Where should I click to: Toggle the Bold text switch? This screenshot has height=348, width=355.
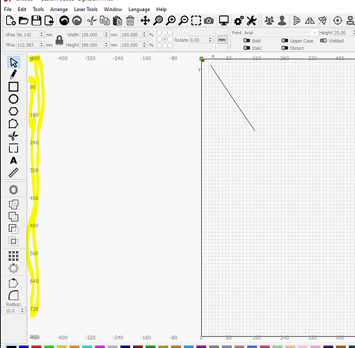coord(246,40)
